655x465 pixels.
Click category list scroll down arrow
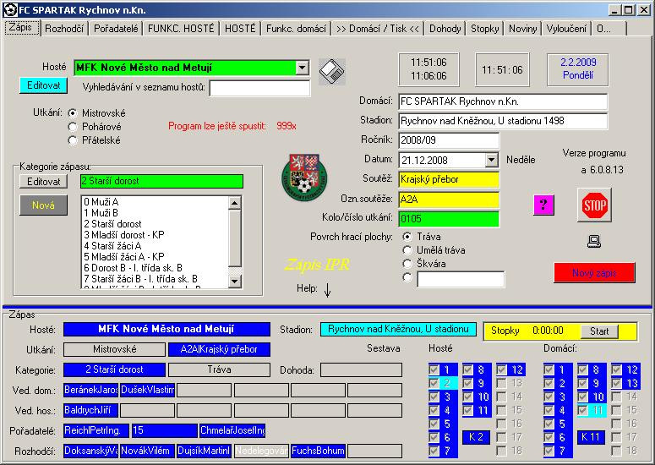[x=235, y=282]
